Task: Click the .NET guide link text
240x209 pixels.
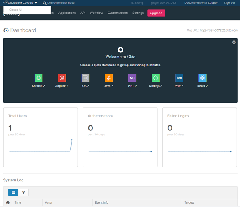Action: click(132, 86)
